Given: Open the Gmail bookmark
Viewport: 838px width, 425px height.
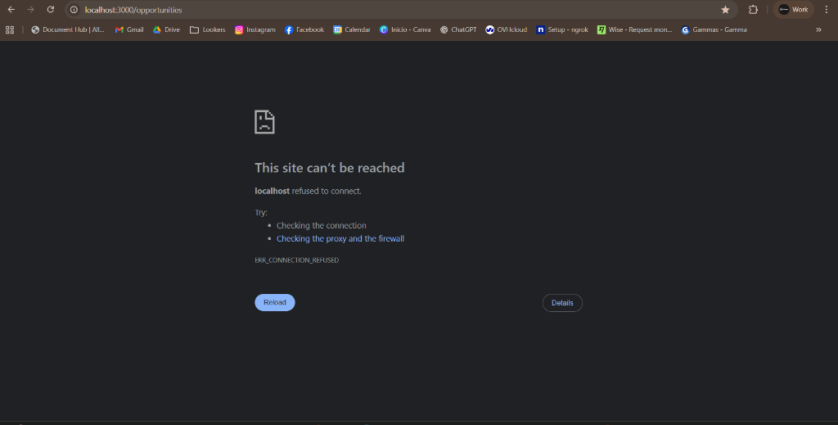Looking at the screenshot, I should click(129, 29).
